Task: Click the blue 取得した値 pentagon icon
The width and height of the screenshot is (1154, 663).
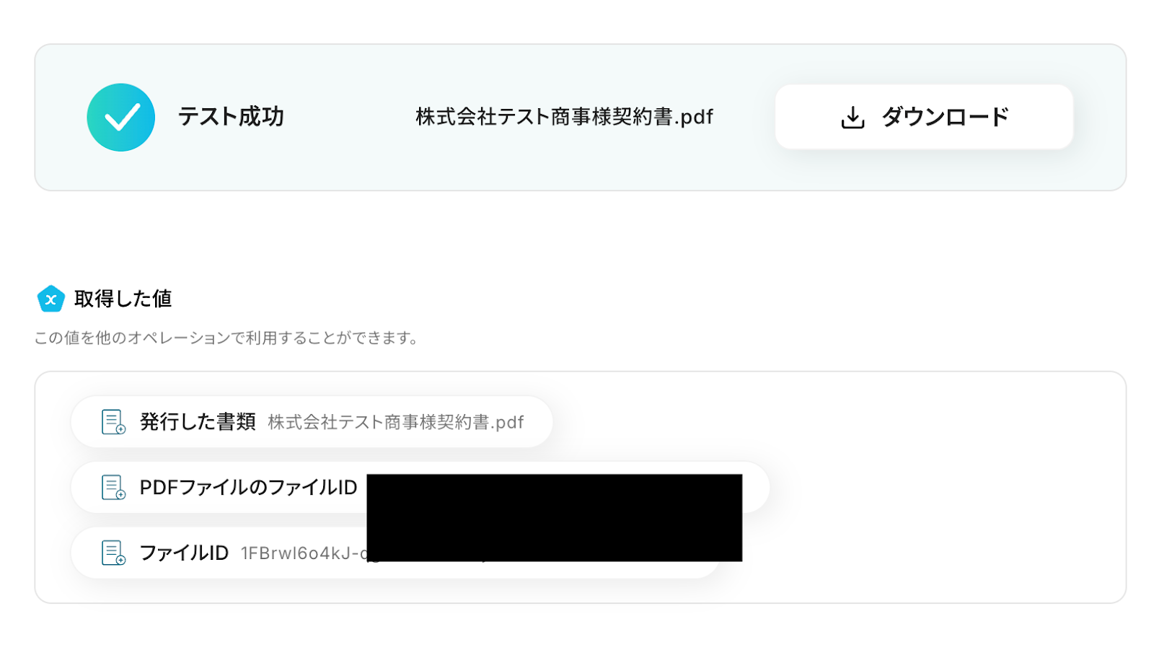Action: click(x=50, y=299)
